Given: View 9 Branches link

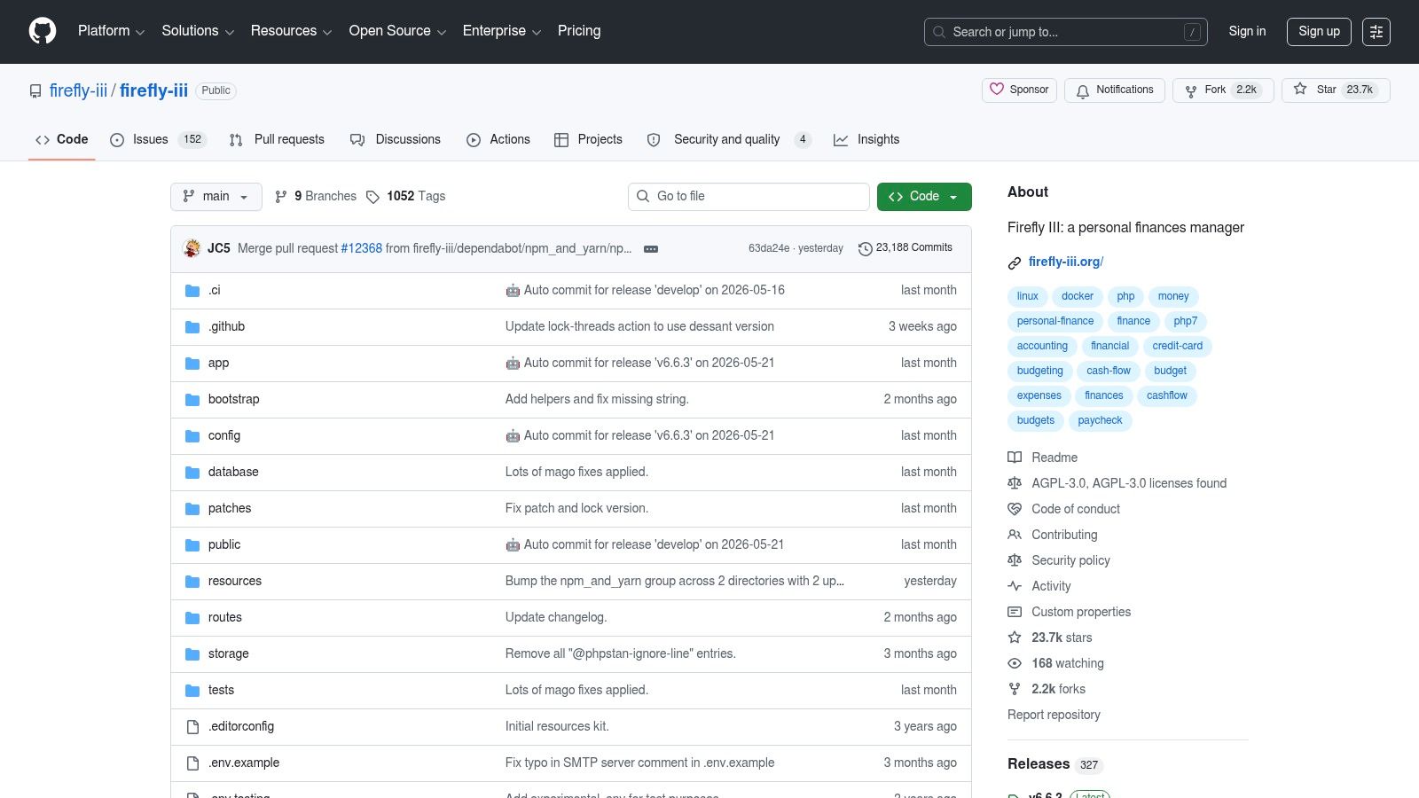Looking at the screenshot, I should click(x=316, y=197).
